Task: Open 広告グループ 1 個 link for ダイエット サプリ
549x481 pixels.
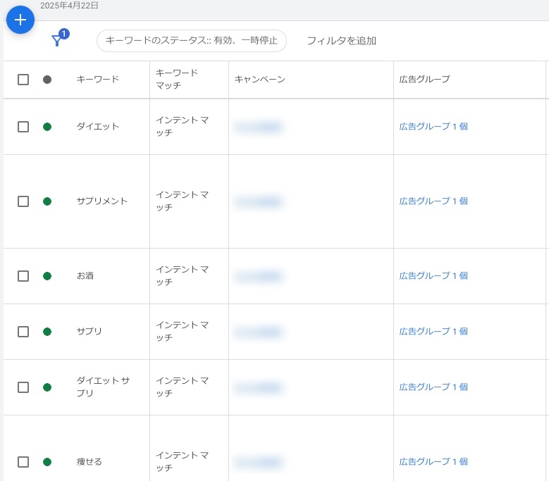Action: (x=433, y=387)
